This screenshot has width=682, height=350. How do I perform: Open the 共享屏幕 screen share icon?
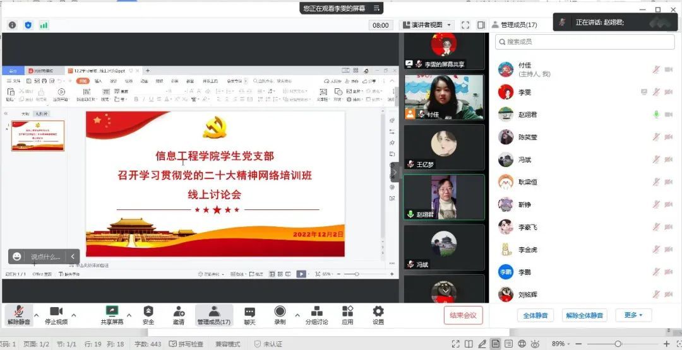[x=112, y=312]
